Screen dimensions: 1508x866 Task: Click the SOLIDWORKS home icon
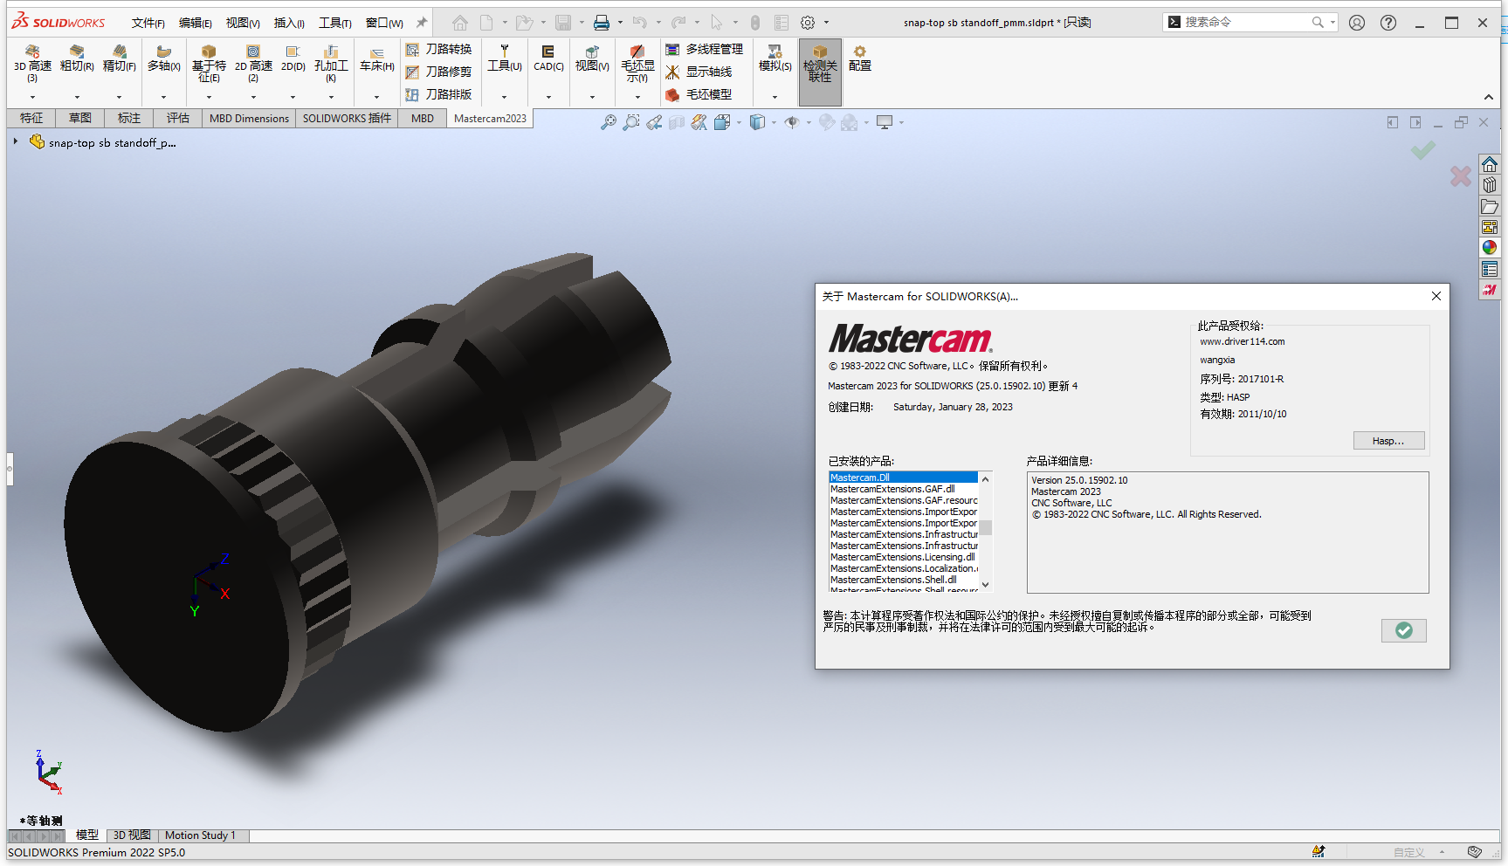click(460, 23)
